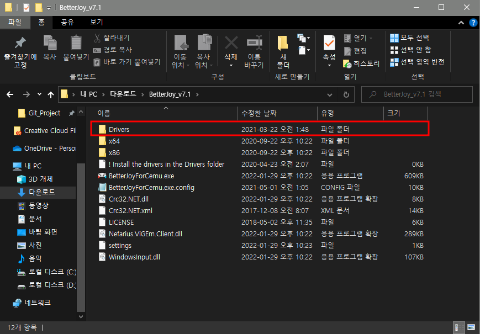
Task: Open recent locations dropdown arrow
Action: [x=39, y=94]
